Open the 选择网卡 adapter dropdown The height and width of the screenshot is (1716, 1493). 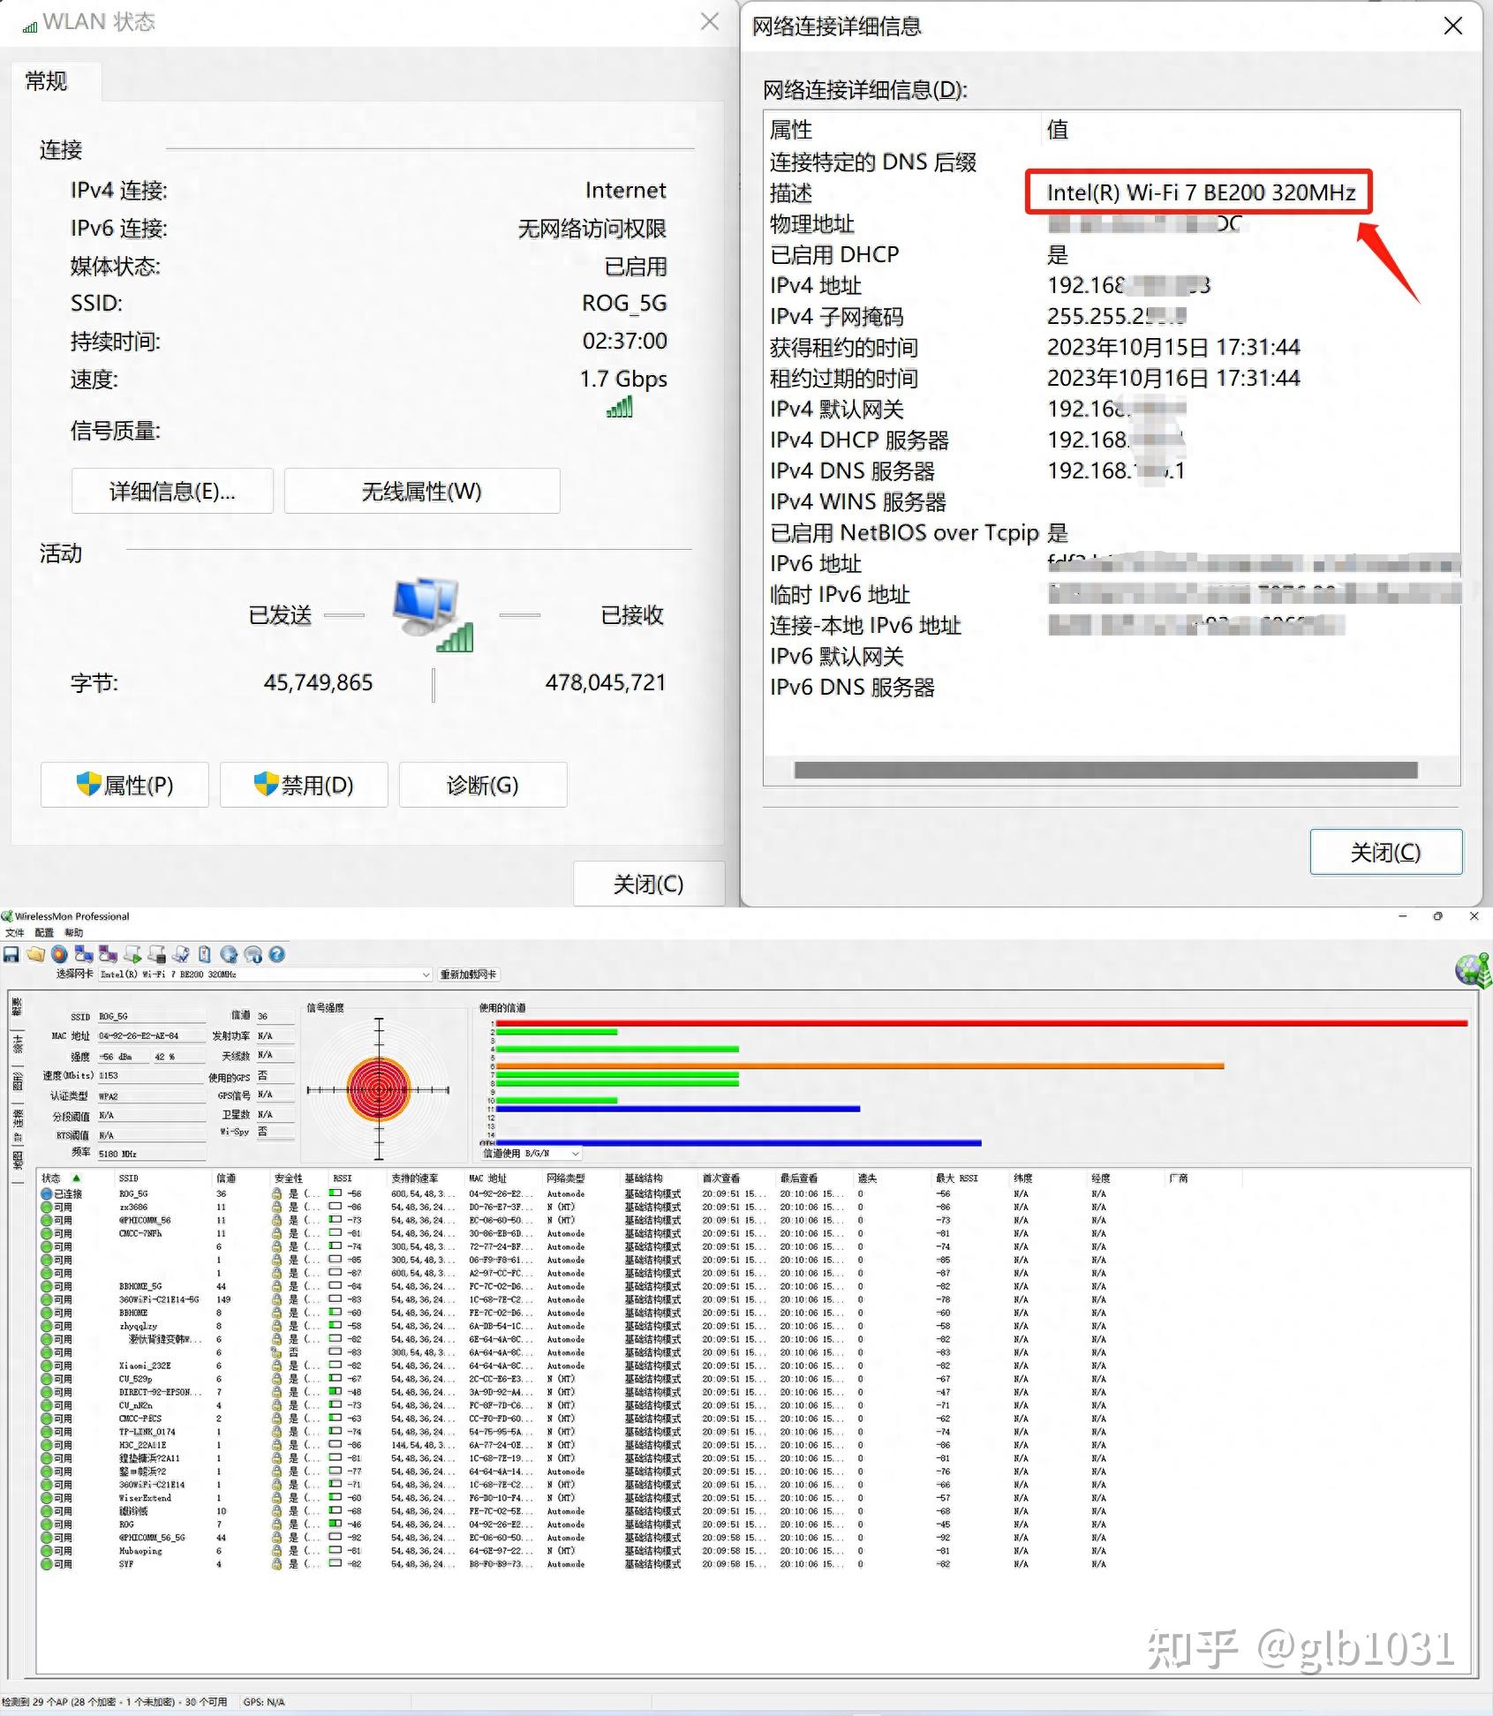(265, 975)
